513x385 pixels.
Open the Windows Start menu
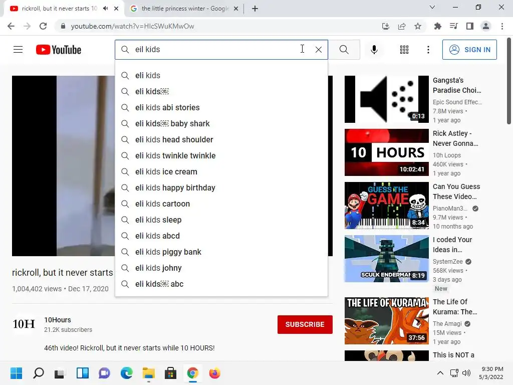tap(17, 373)
